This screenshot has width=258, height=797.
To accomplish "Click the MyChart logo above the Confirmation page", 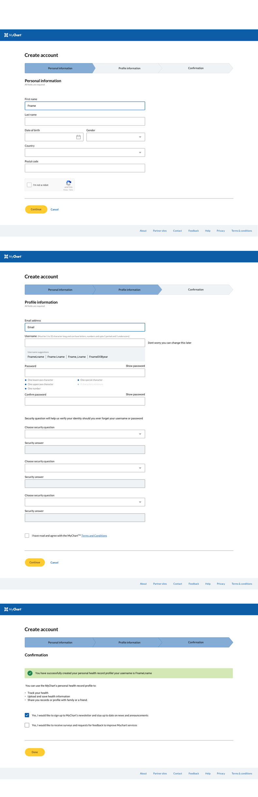I will click(x=13, y=609).
